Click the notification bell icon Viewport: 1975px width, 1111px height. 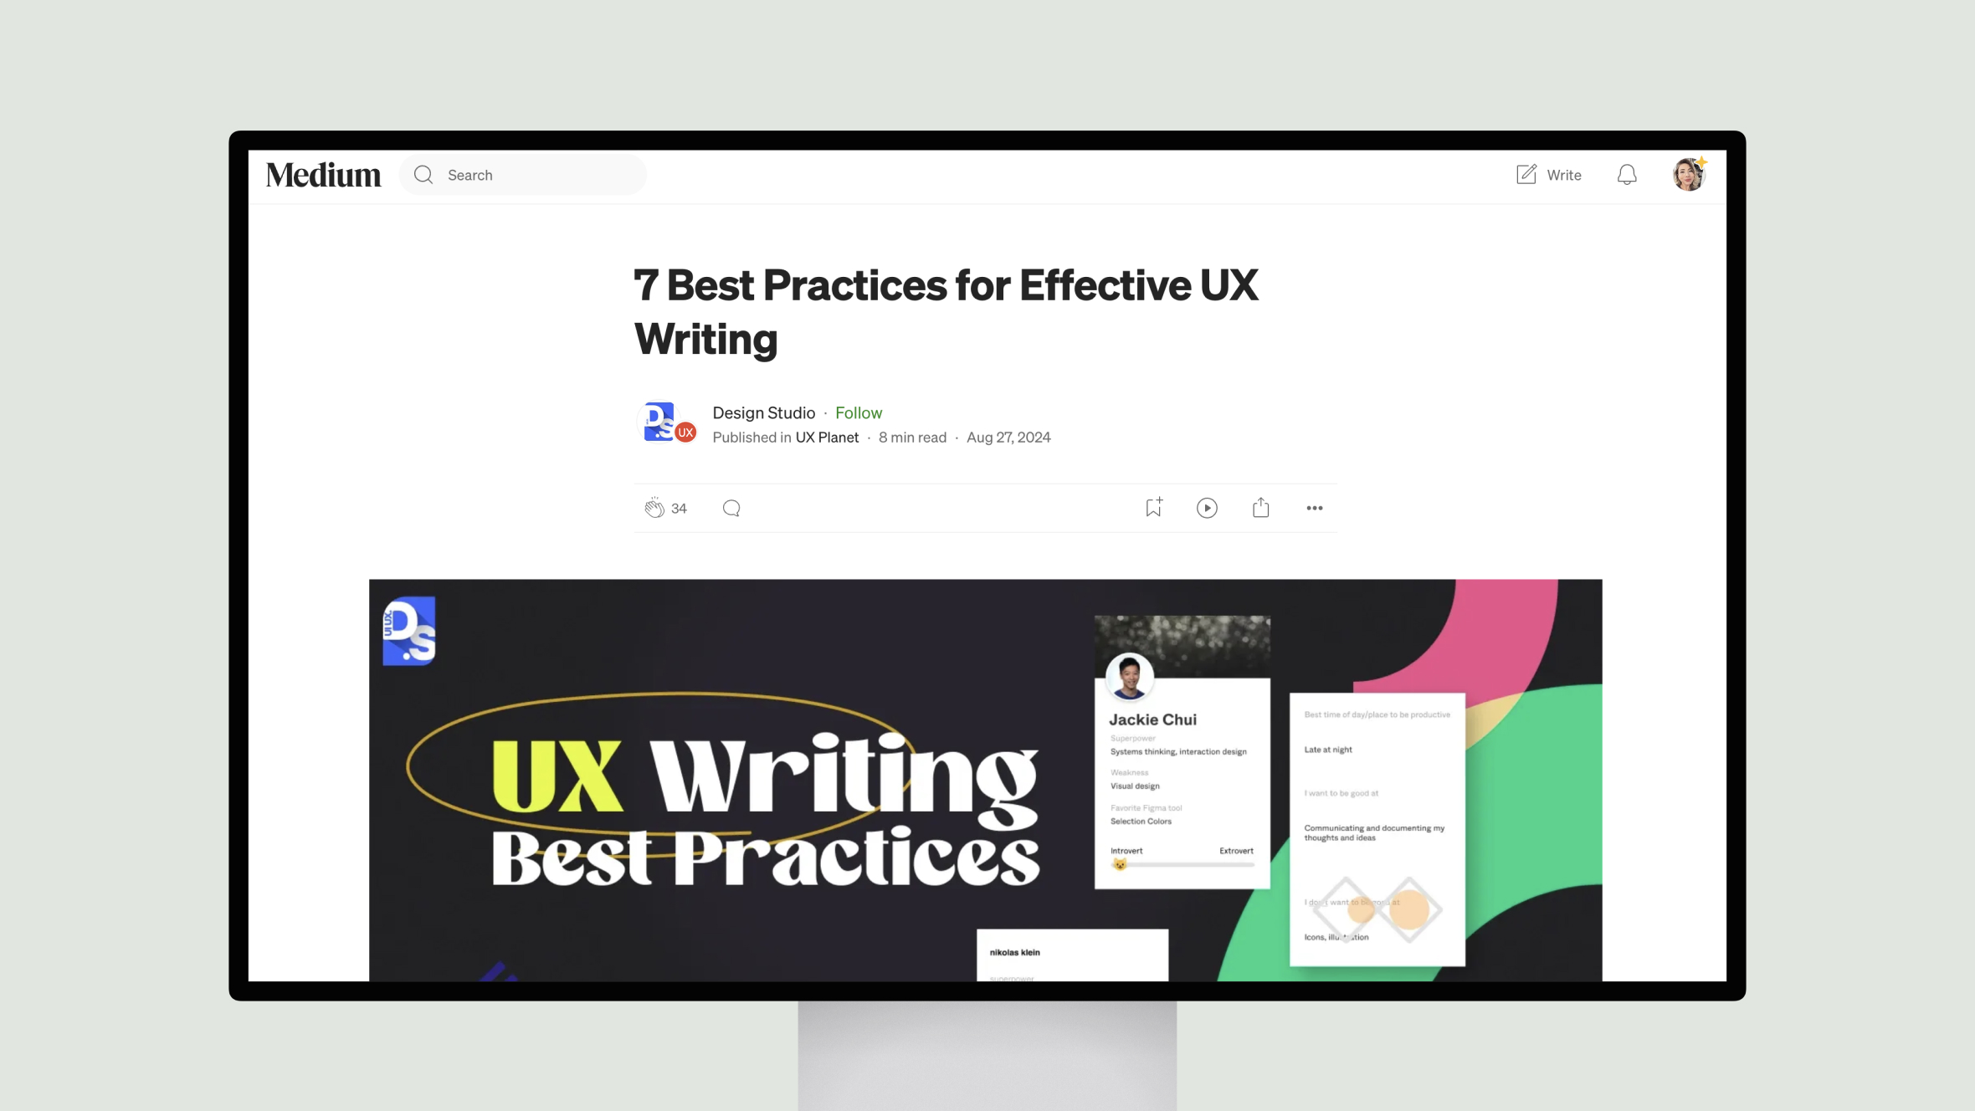[1626, 174]
